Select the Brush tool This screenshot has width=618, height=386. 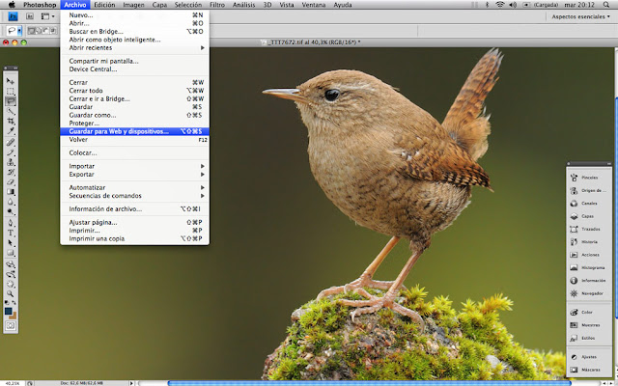(11, 152)
